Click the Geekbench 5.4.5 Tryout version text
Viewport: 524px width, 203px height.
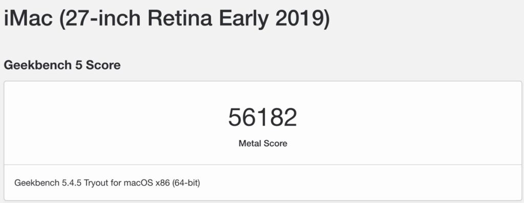(x=107, y=183)
